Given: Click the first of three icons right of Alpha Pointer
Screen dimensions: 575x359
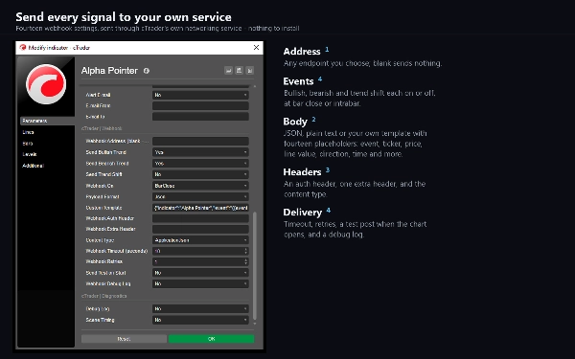Looking at the screenshot, I should click(228, 70).
